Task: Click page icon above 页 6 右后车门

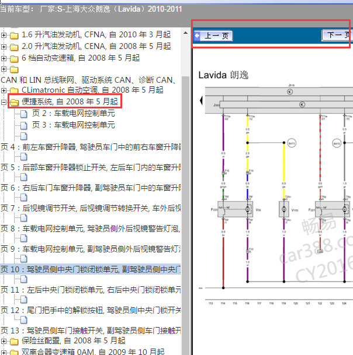Action: point(23,177)
